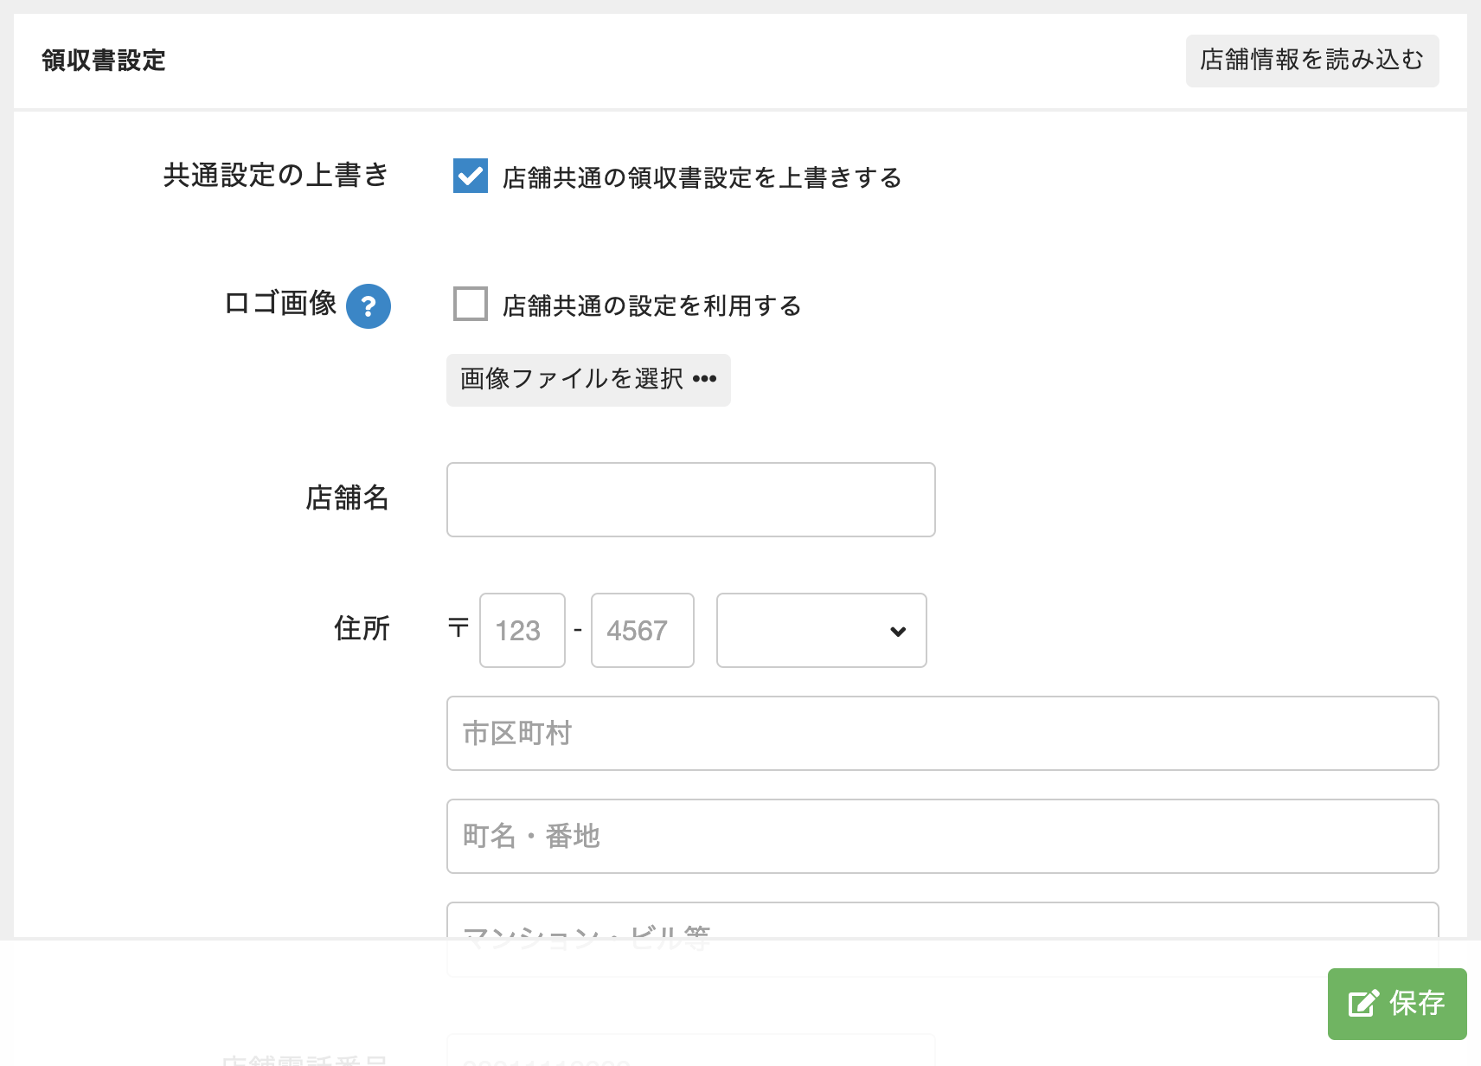
Task: Click the first postal code field (123)
Action: 522,631
